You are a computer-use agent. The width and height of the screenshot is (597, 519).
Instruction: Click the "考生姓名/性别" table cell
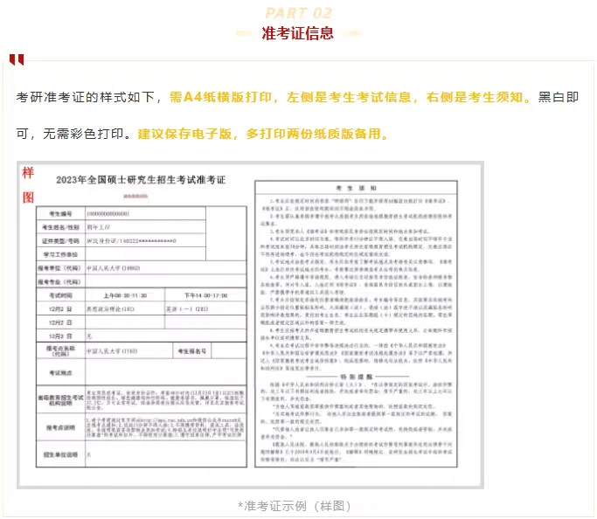60,227
